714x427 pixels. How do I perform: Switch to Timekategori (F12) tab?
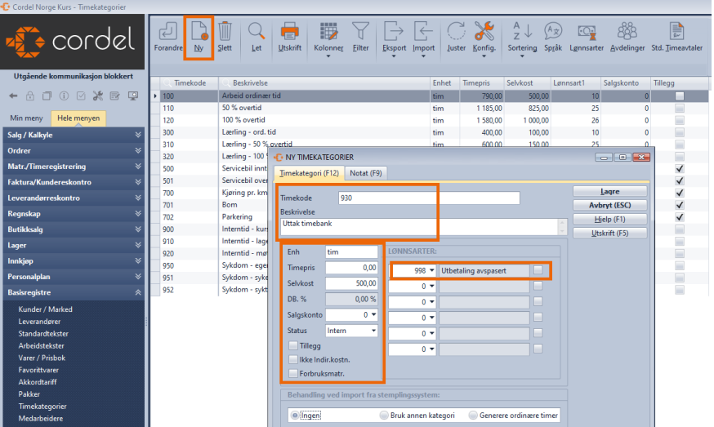coord(309,173)
